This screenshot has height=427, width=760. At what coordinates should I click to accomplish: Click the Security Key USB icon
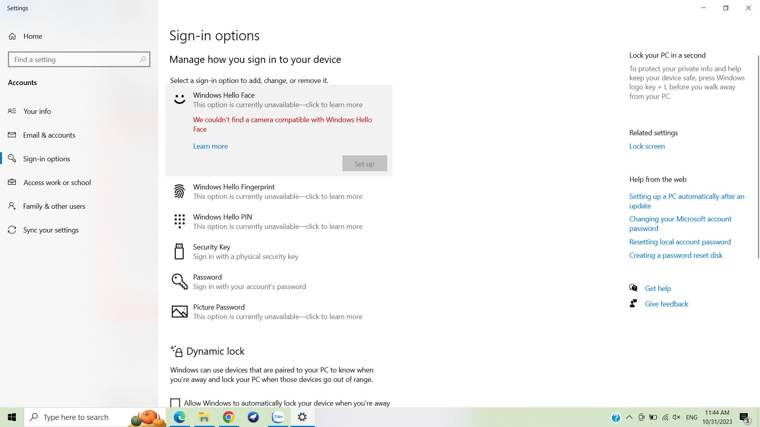pyautogui.click(x=179, y=251)
